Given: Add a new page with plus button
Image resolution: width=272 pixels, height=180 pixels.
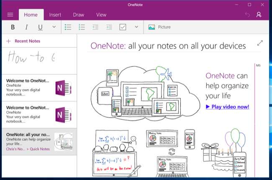Looking at the screenshot, I should pyautogui.click(x=8, y=41).
